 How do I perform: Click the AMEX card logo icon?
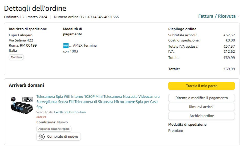(x=67, y=46)
